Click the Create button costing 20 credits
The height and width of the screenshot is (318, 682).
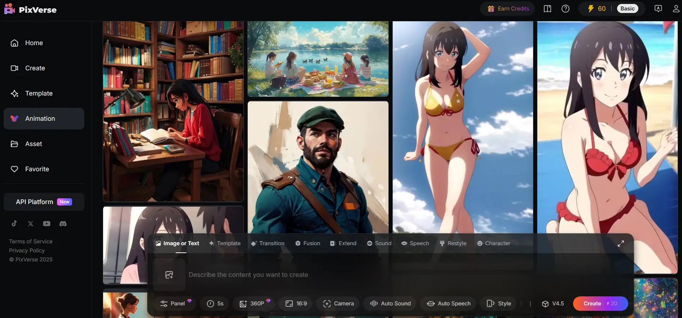pos(600,304)
